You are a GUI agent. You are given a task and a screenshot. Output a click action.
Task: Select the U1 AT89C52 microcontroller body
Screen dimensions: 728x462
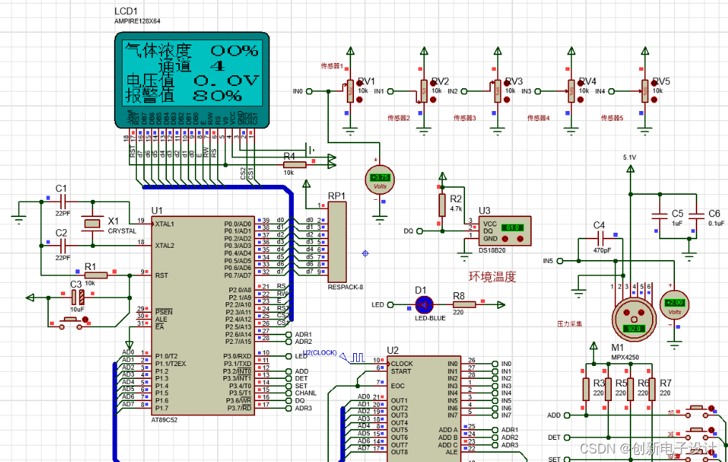pyautogui.click(x=203, y=316)
